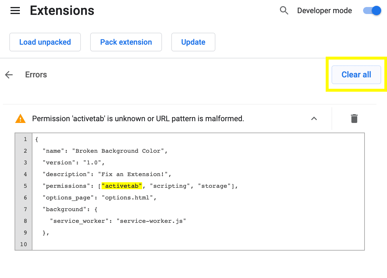Click the Developer mode label

coord(324,11)
